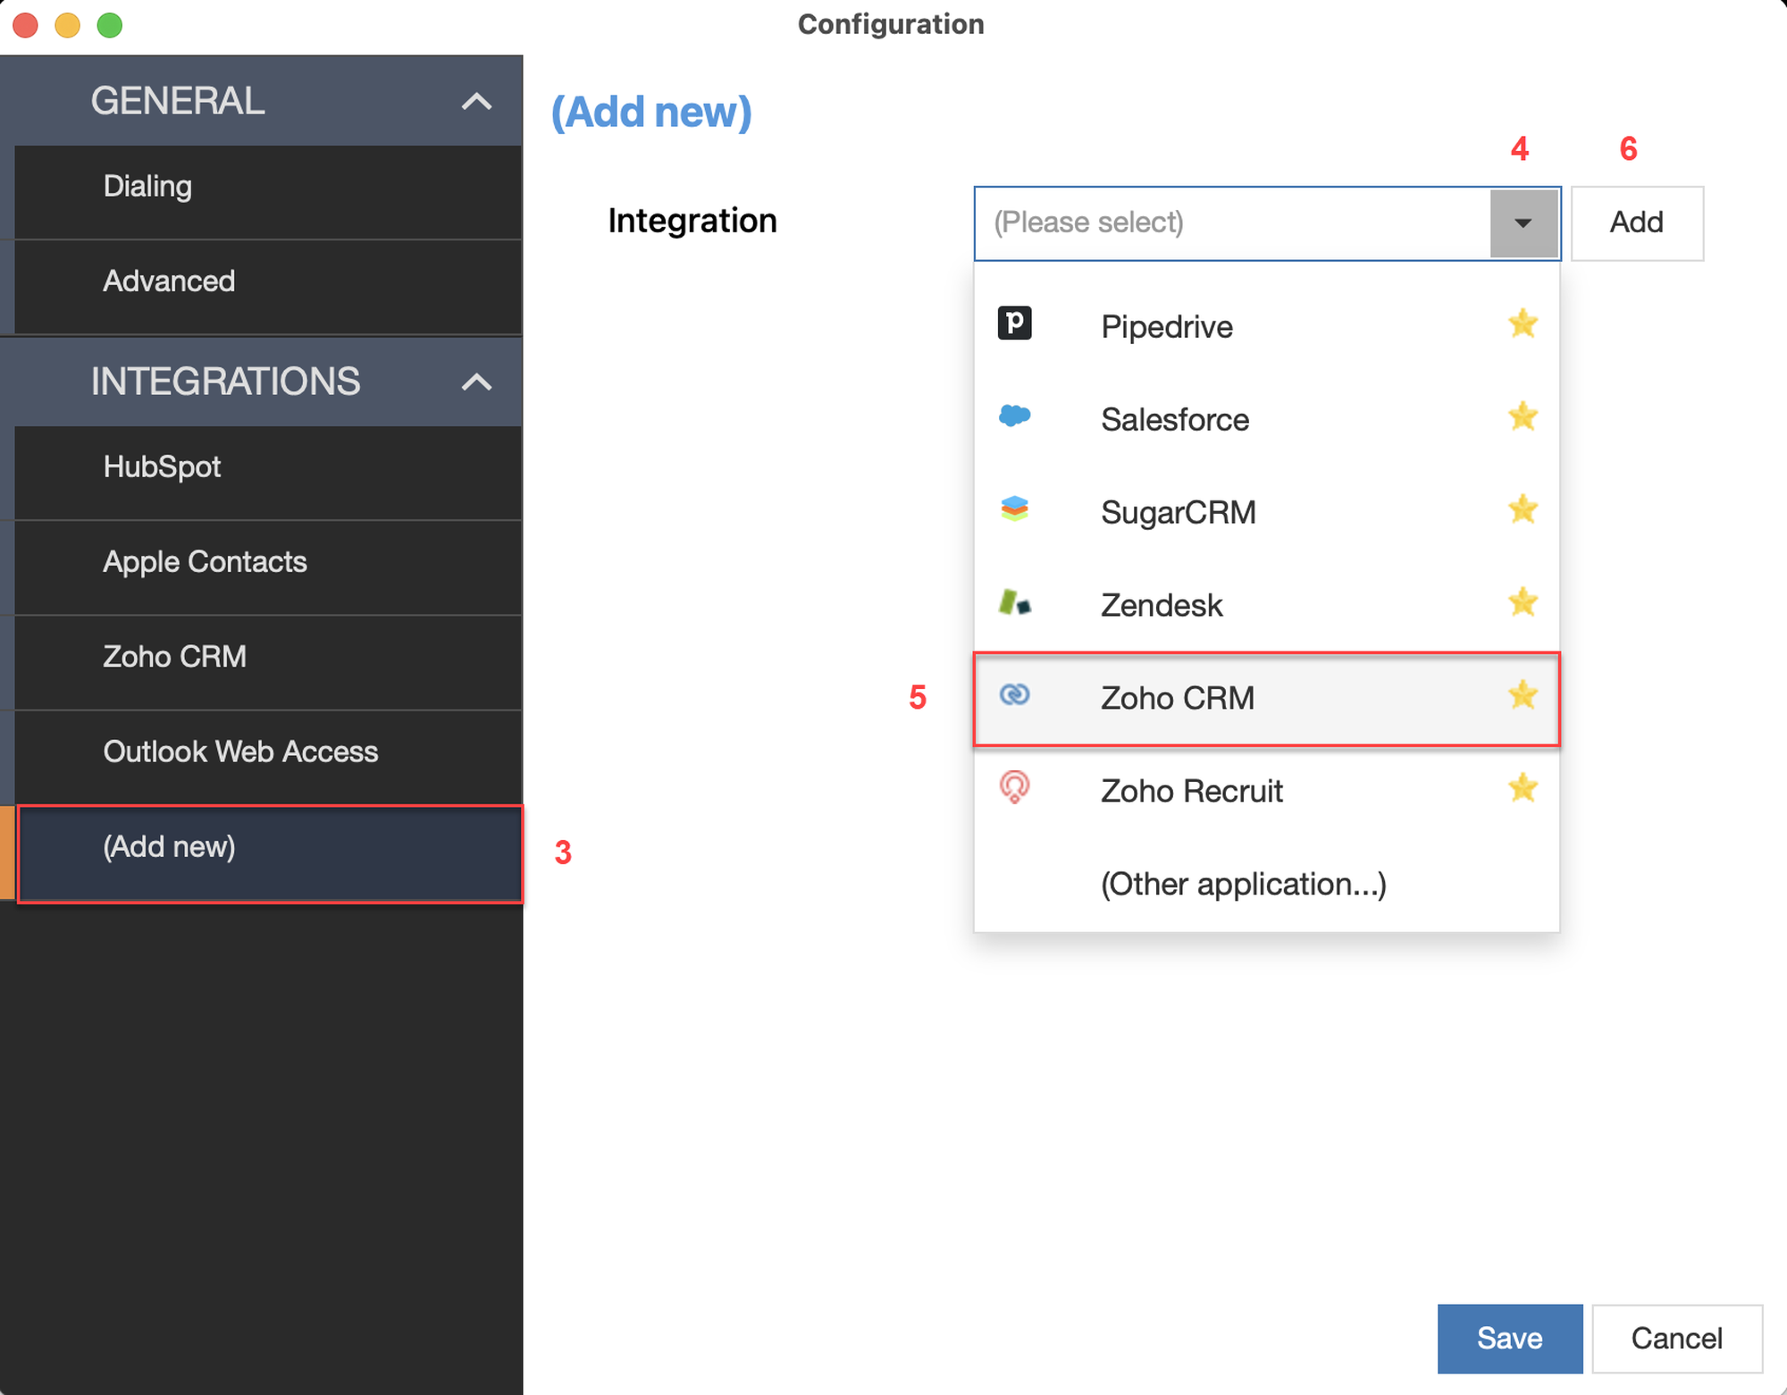The image size is (1787, 1395).
Task: Toggle the favorite star next to Pipedrive
Action: point(1523,324)
